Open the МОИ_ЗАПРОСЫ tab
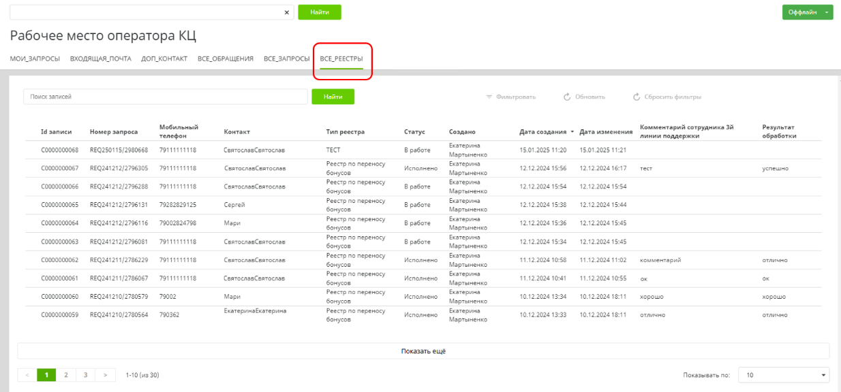 pyautogui.click(x=35, y=59)
